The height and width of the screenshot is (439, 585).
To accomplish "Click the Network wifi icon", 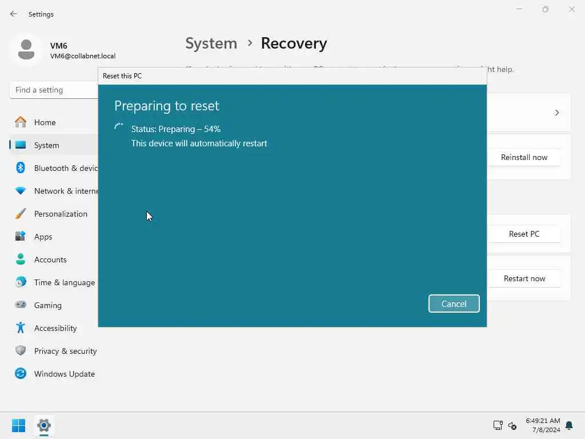I will (x=21, y=191).
